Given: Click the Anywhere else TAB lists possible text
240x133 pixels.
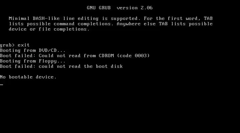Looking at the screenshot, I should pos(165,24).
